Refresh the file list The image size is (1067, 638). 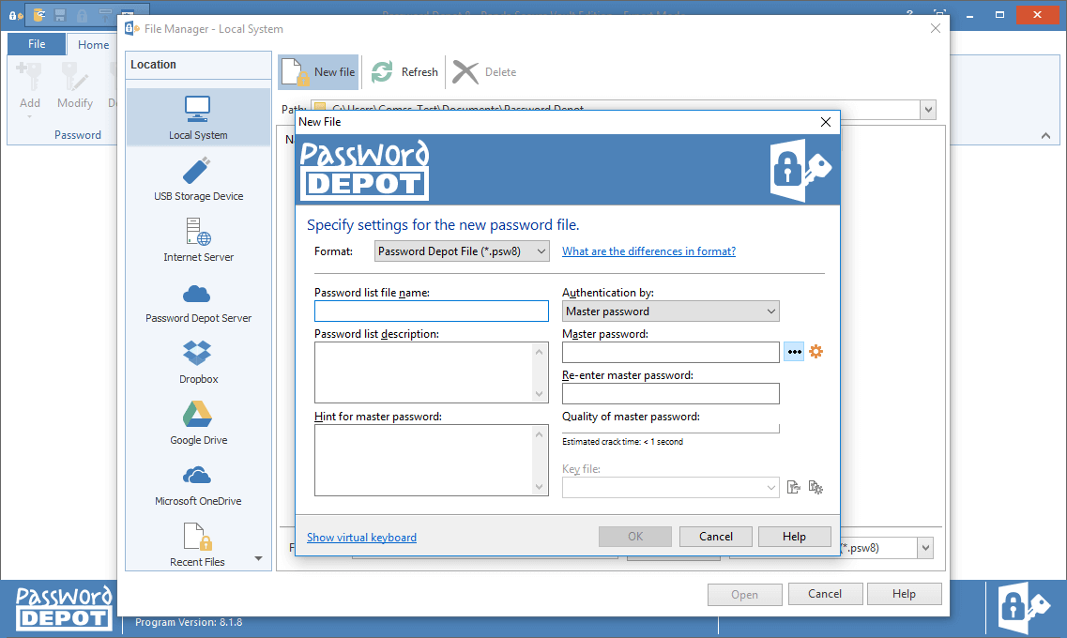coord(404,72)
